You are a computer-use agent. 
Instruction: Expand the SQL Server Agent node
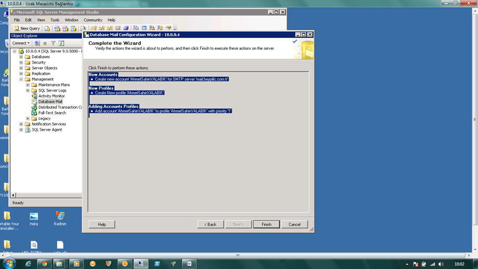pyautogui.click(x=21, y=130)
